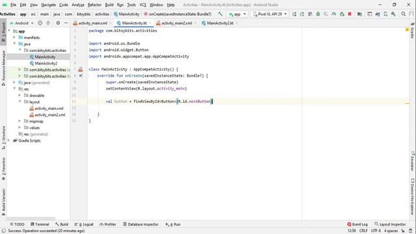Change CRLF line separator in status bar
Viewport: 416px width, 234px height.
pyautogui.click(x=363, y=231)
